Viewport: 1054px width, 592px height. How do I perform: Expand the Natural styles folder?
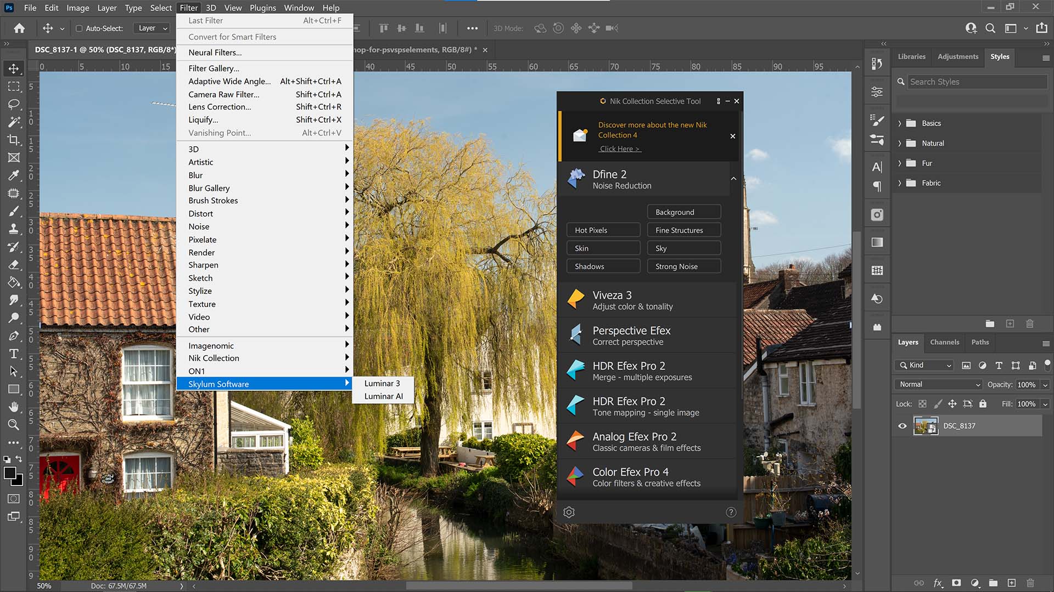(x=899, y=143)
